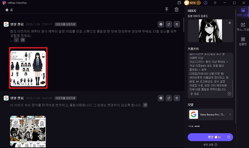Open the user account profile icon
Image resolution: width=249 pixels, height=148 pixels.
(x=205, y=3)
